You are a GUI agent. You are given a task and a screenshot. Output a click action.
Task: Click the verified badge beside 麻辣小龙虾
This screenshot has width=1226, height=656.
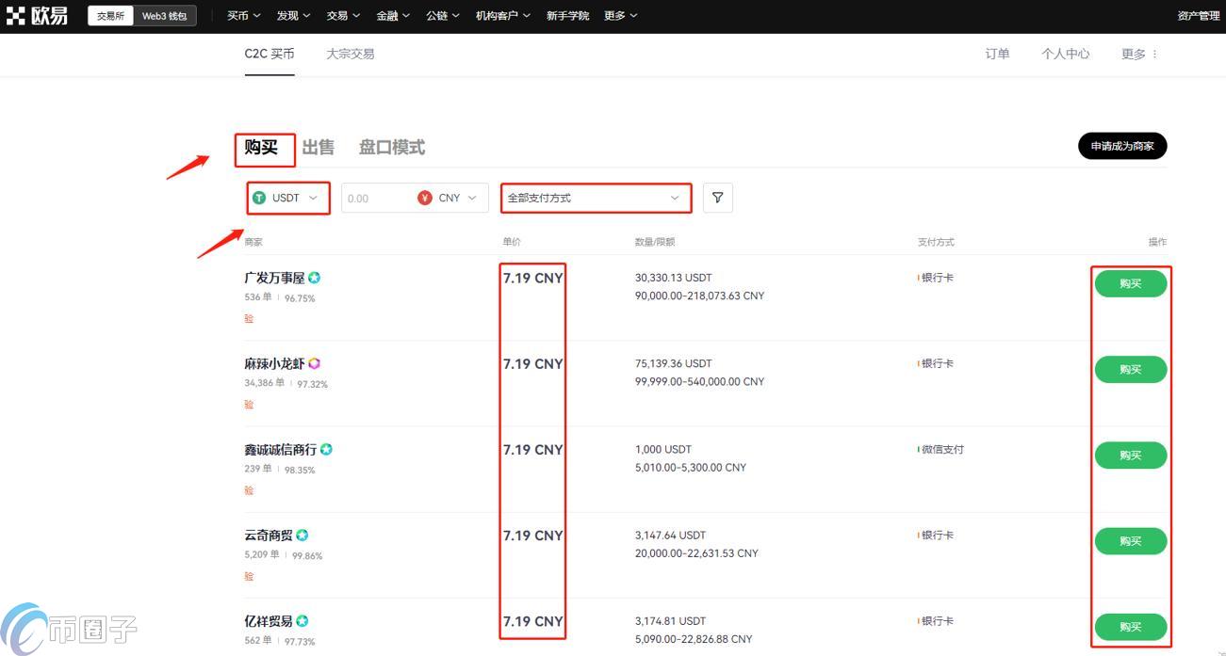[x=314, y=363]
